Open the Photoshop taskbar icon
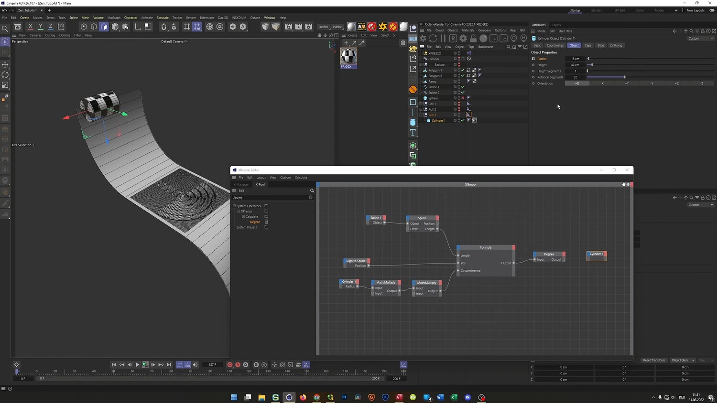Viewport: 717px width, 403px height. click(x=344, y=397)
